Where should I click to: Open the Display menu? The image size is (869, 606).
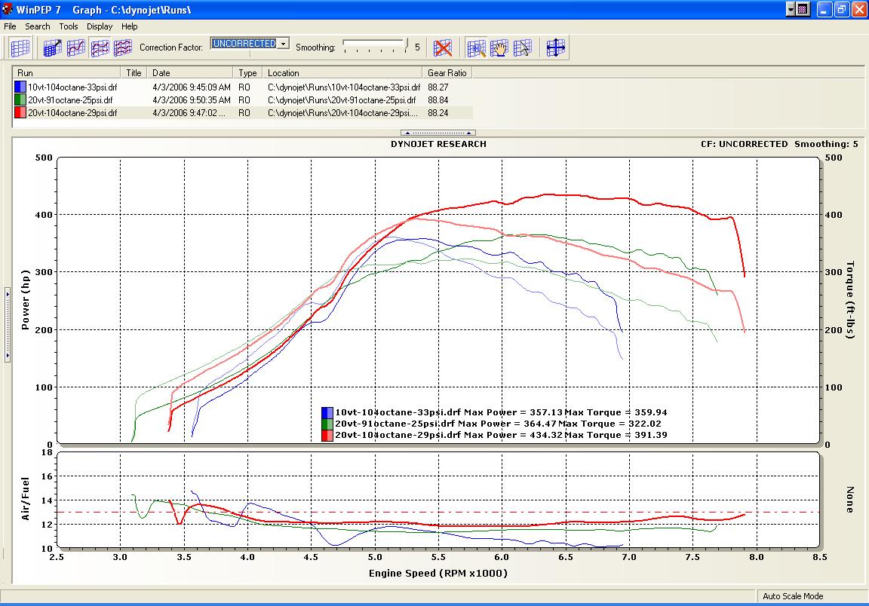click(100, 26)
